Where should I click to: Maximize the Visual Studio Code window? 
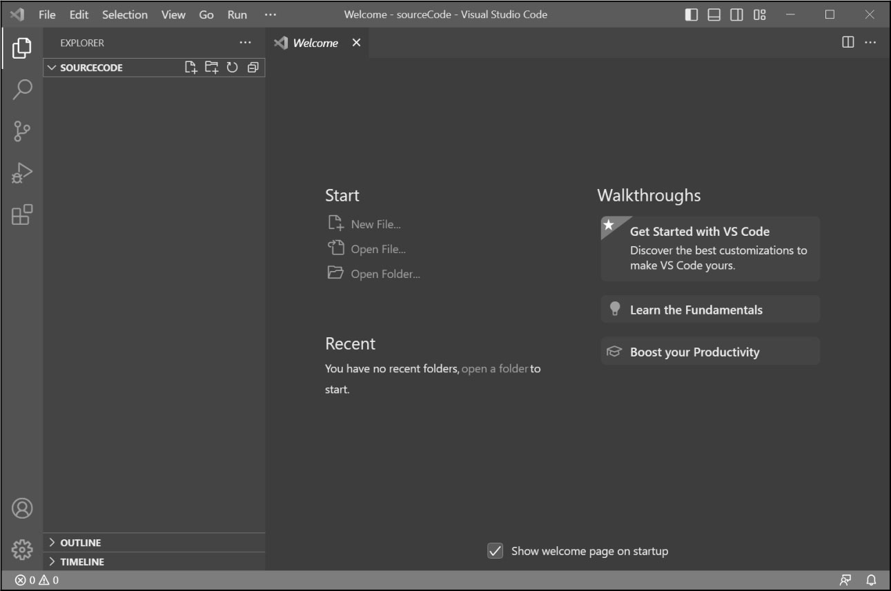[x=830, y=14]
